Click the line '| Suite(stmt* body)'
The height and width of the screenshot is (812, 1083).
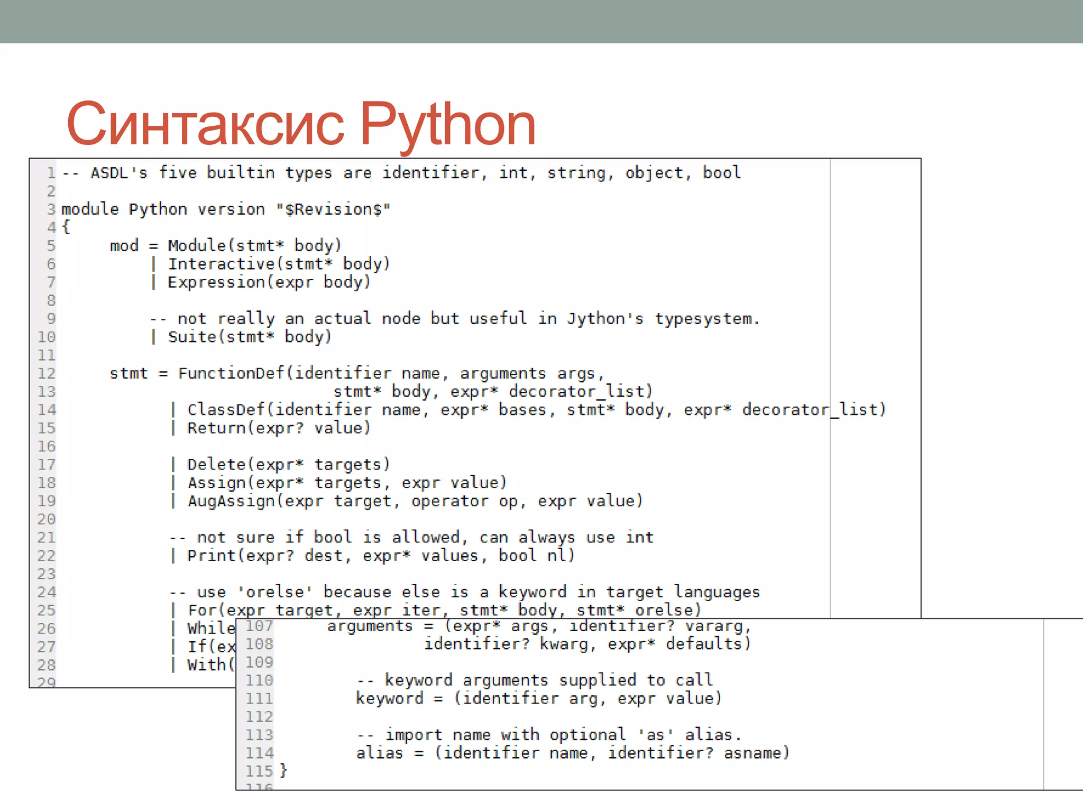241,337
